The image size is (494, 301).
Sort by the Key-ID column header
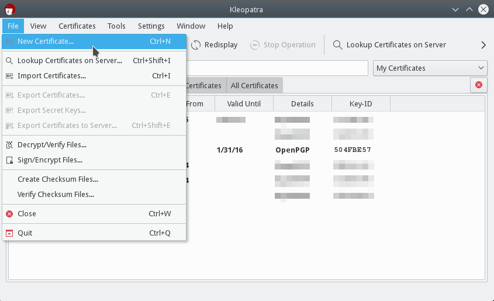coord(361,103)
